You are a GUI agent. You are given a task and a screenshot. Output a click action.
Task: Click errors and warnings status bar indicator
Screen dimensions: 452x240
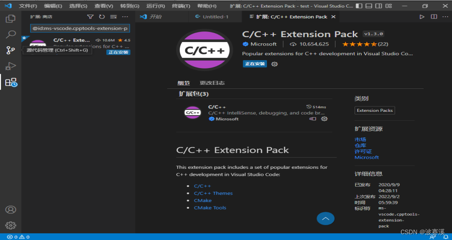[19, 237]
